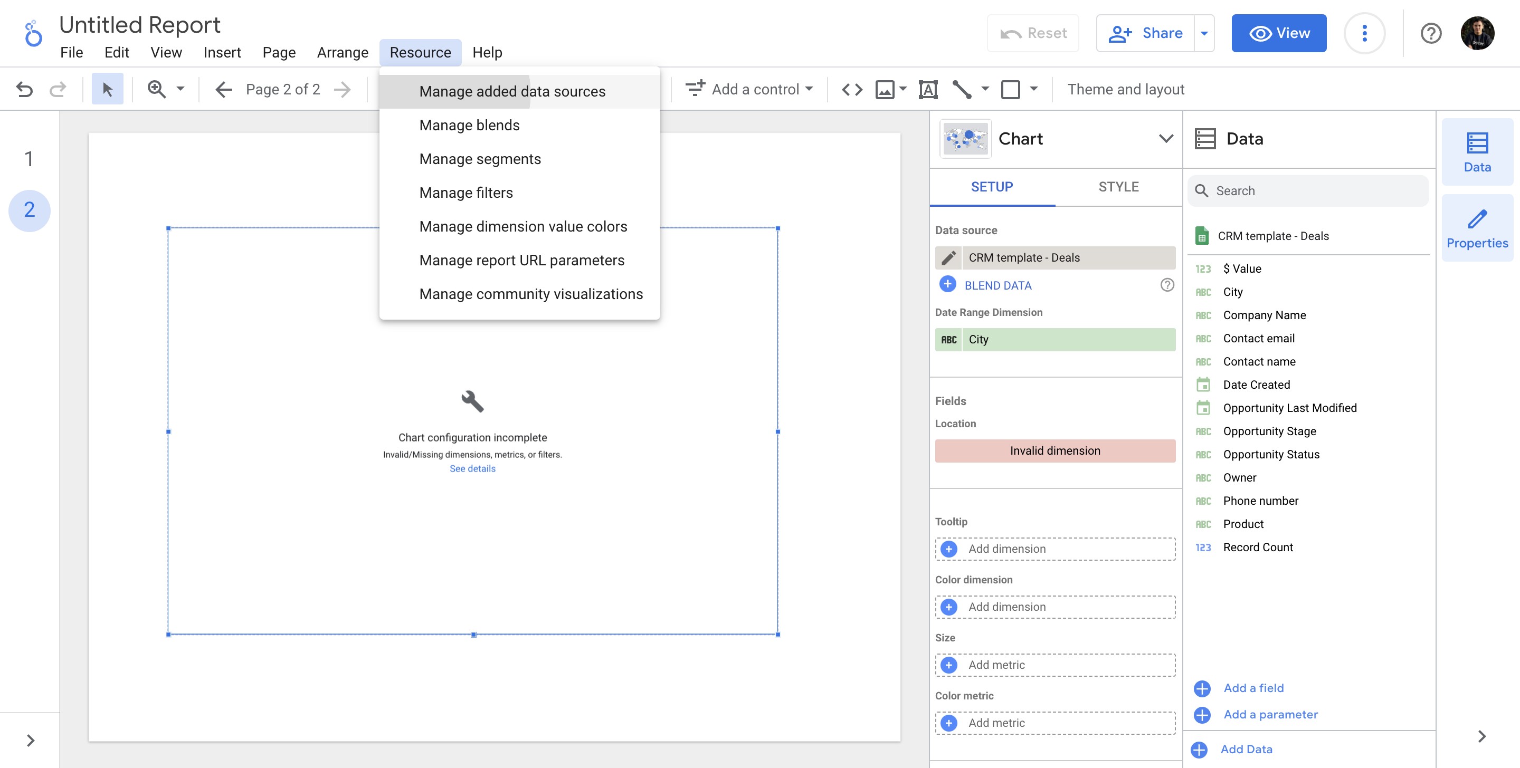This screenshot has width=1520, height=768.
Task: Open the Share options arrow
Action: [x=1204, y=33]
